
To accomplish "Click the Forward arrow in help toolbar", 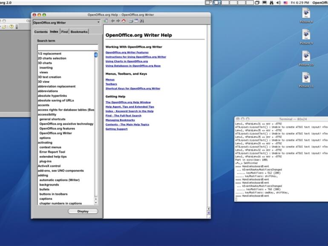I will 118,21.
